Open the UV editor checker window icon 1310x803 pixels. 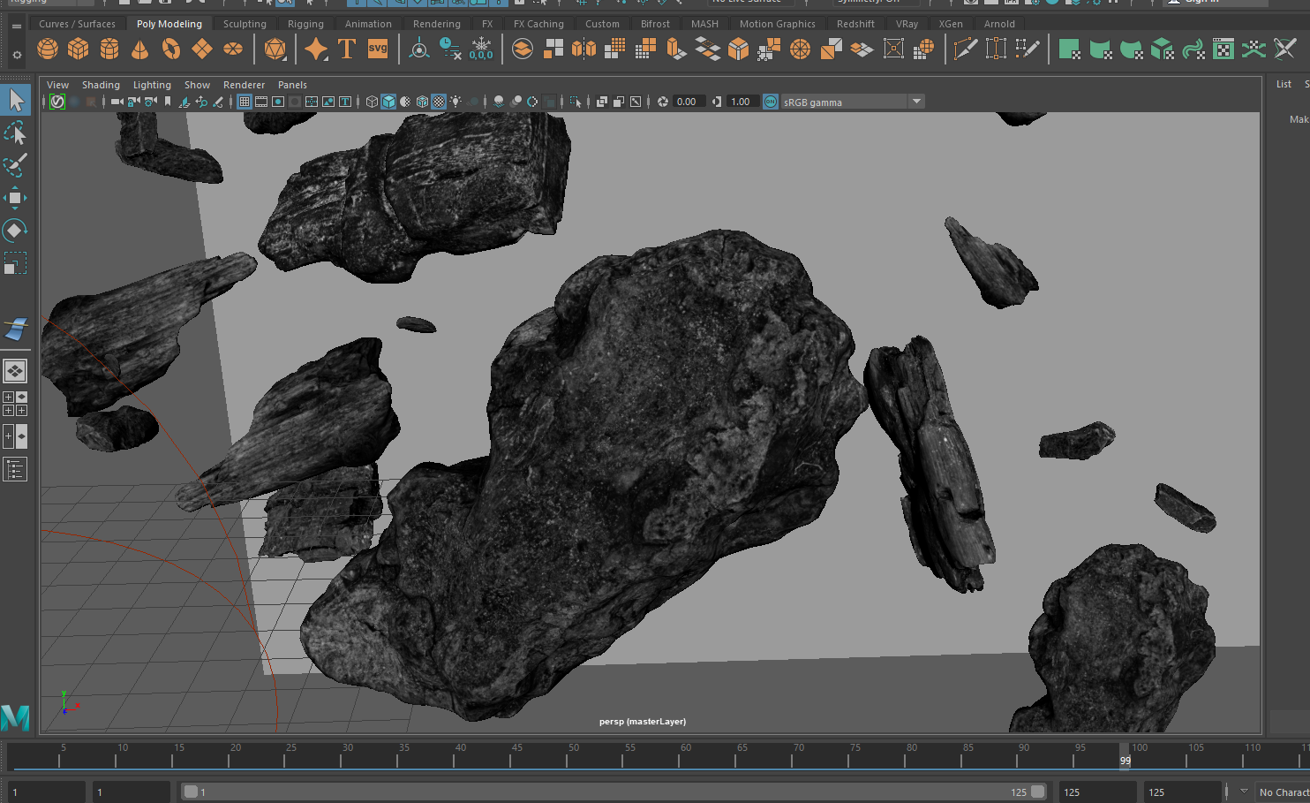coord(1223,49)
